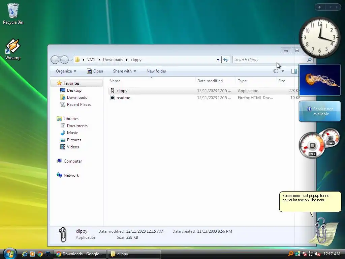Click the jellyfish slideshow gadget

click(320, 80)
